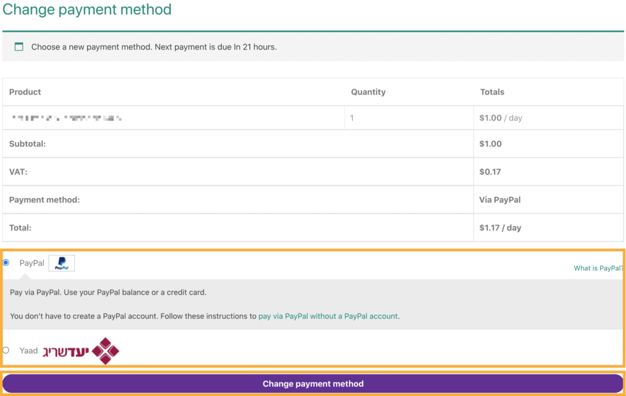Click the calendar icon in the notice bar
The height and width of the screenshot is (396, 626).
[19, 46]
